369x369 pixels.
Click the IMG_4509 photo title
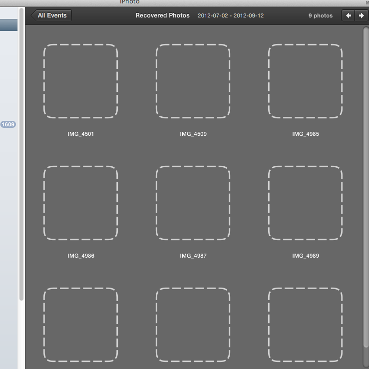click(193, 134)
